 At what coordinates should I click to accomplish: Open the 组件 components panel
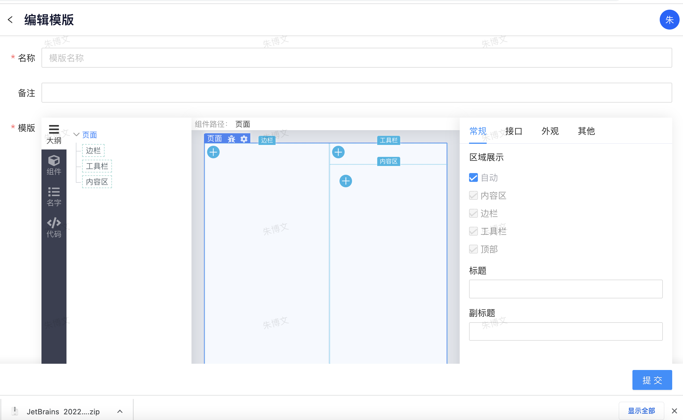(x=54, y=165)
